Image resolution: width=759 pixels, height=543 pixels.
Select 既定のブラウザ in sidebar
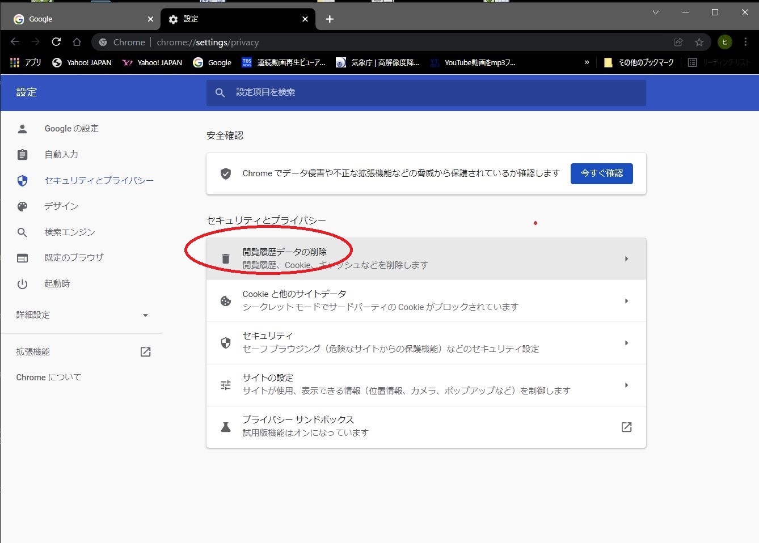[74, 257]
